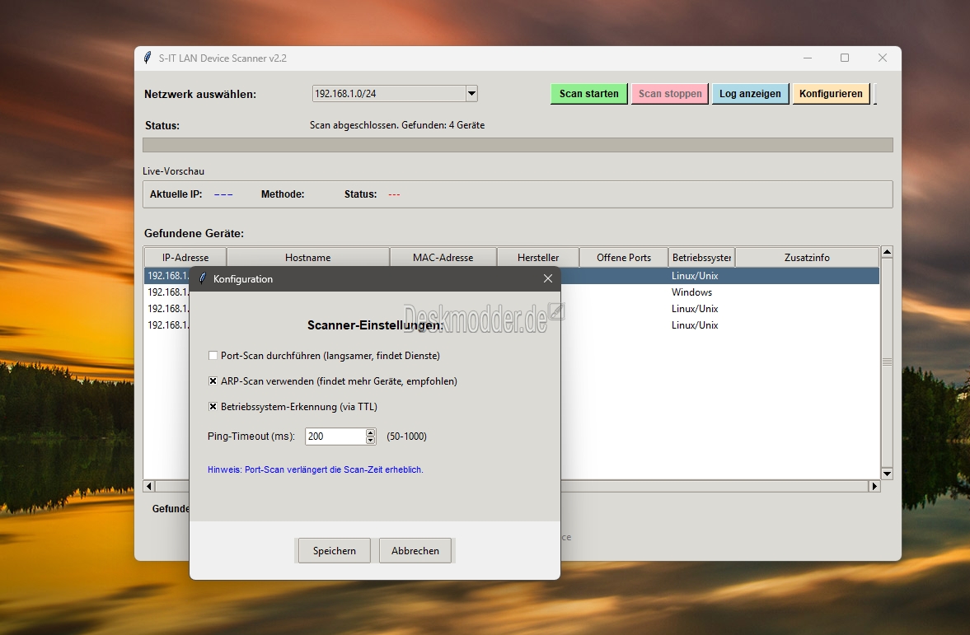Image resolution: width=970 pixels, height=635 pixels.
Task: Increase Ping-Timeout with the up arrow
Action: 371,432
